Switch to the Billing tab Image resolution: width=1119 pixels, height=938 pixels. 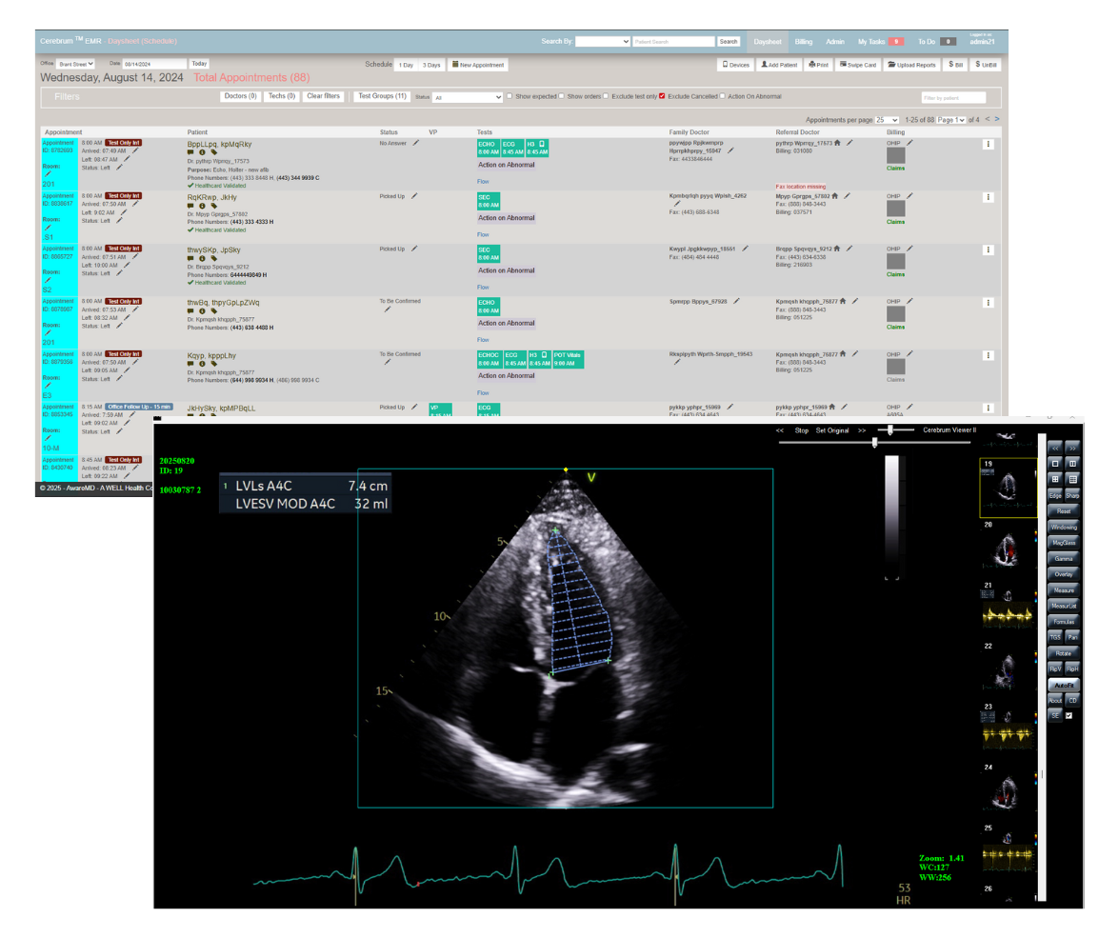[x=803, y=41]
